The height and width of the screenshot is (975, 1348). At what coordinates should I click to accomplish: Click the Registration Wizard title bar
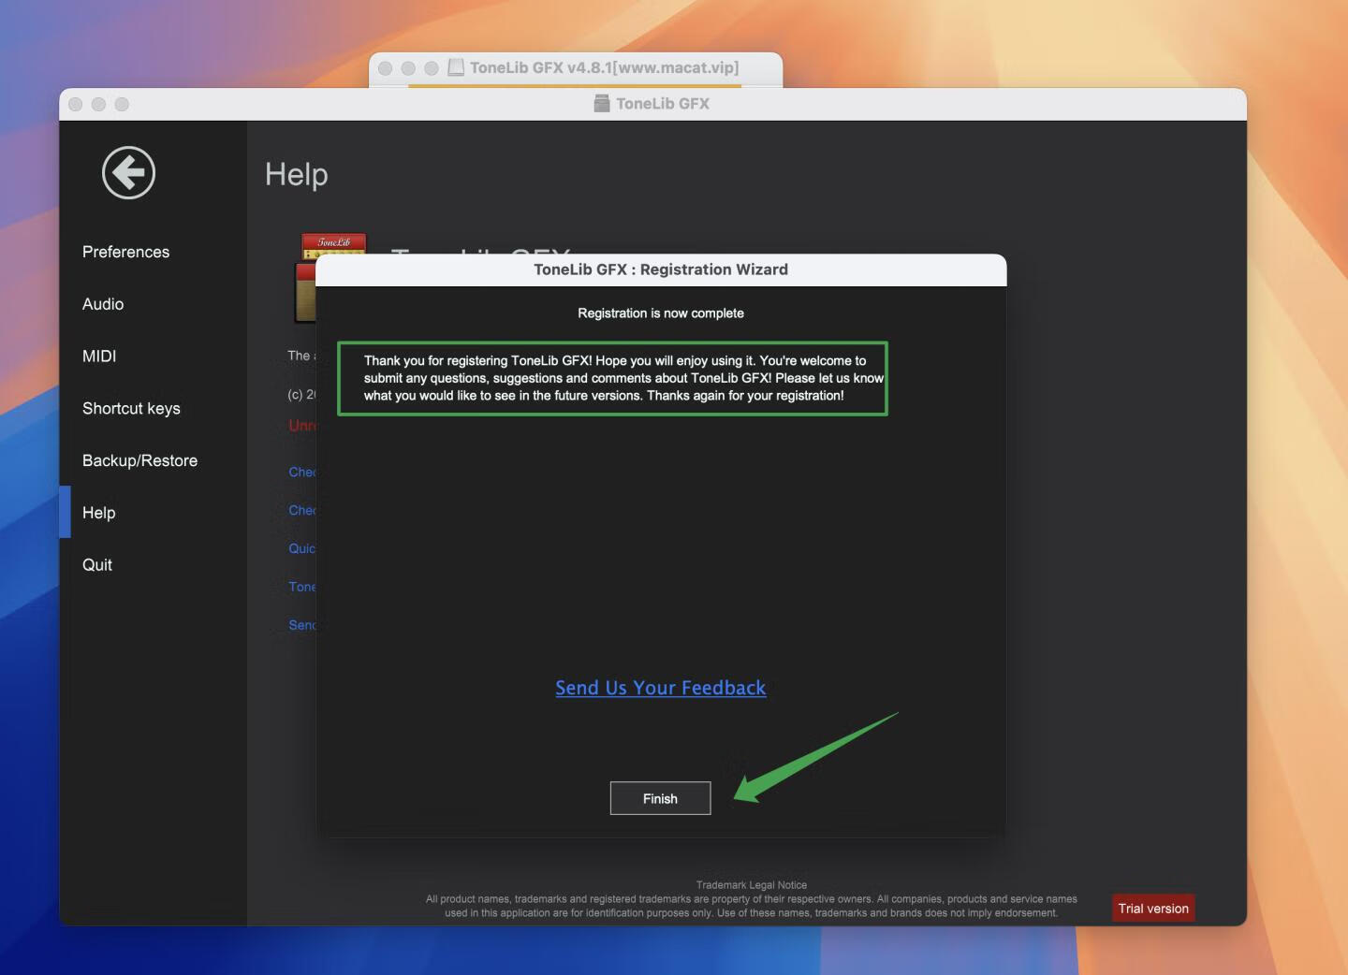pos(661,269)
